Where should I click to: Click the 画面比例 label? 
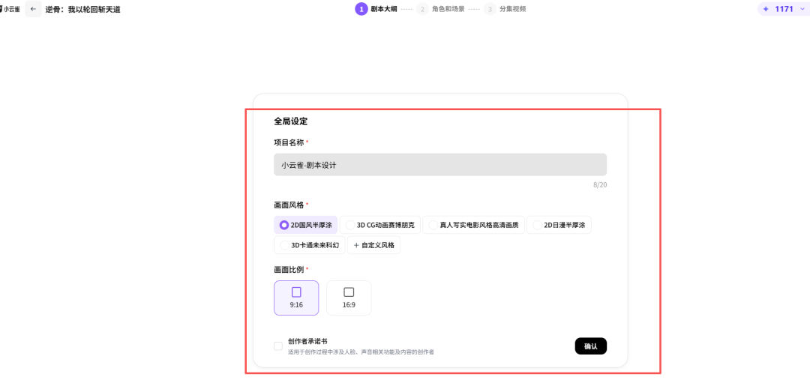289,270
